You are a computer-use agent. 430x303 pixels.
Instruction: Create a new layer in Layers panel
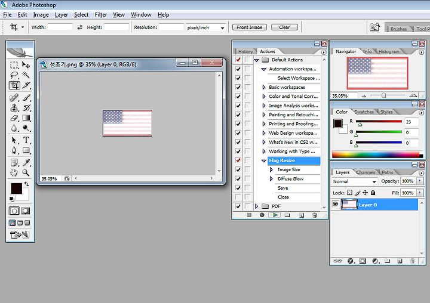(x=400, y=261)
